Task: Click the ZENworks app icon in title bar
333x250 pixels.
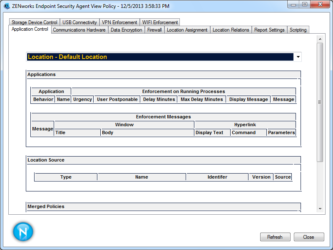Action: [7, 6]
